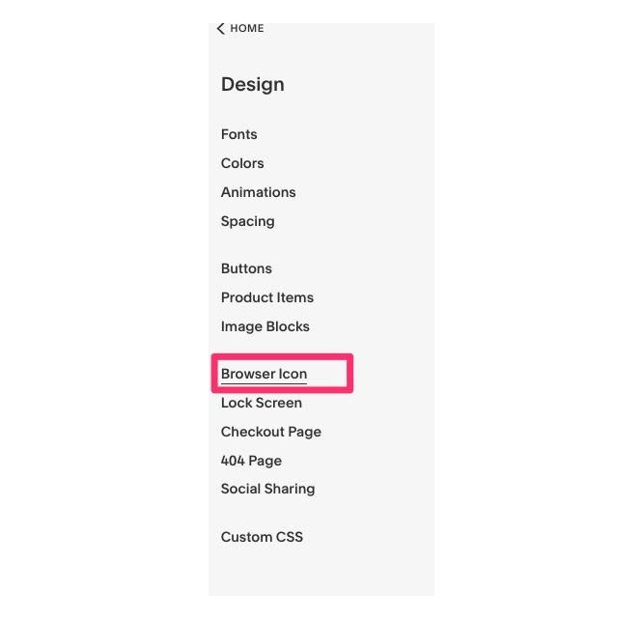Open Product Items settings
The width and height of the screenshot is (642, 619).
pyautogui.click(x=267, y=297)
